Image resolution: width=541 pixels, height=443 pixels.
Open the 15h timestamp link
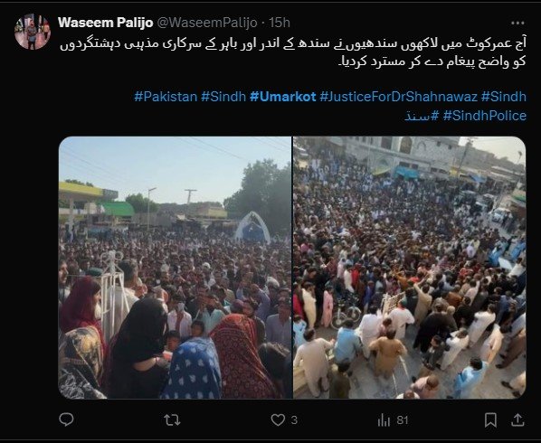[280, 23]
